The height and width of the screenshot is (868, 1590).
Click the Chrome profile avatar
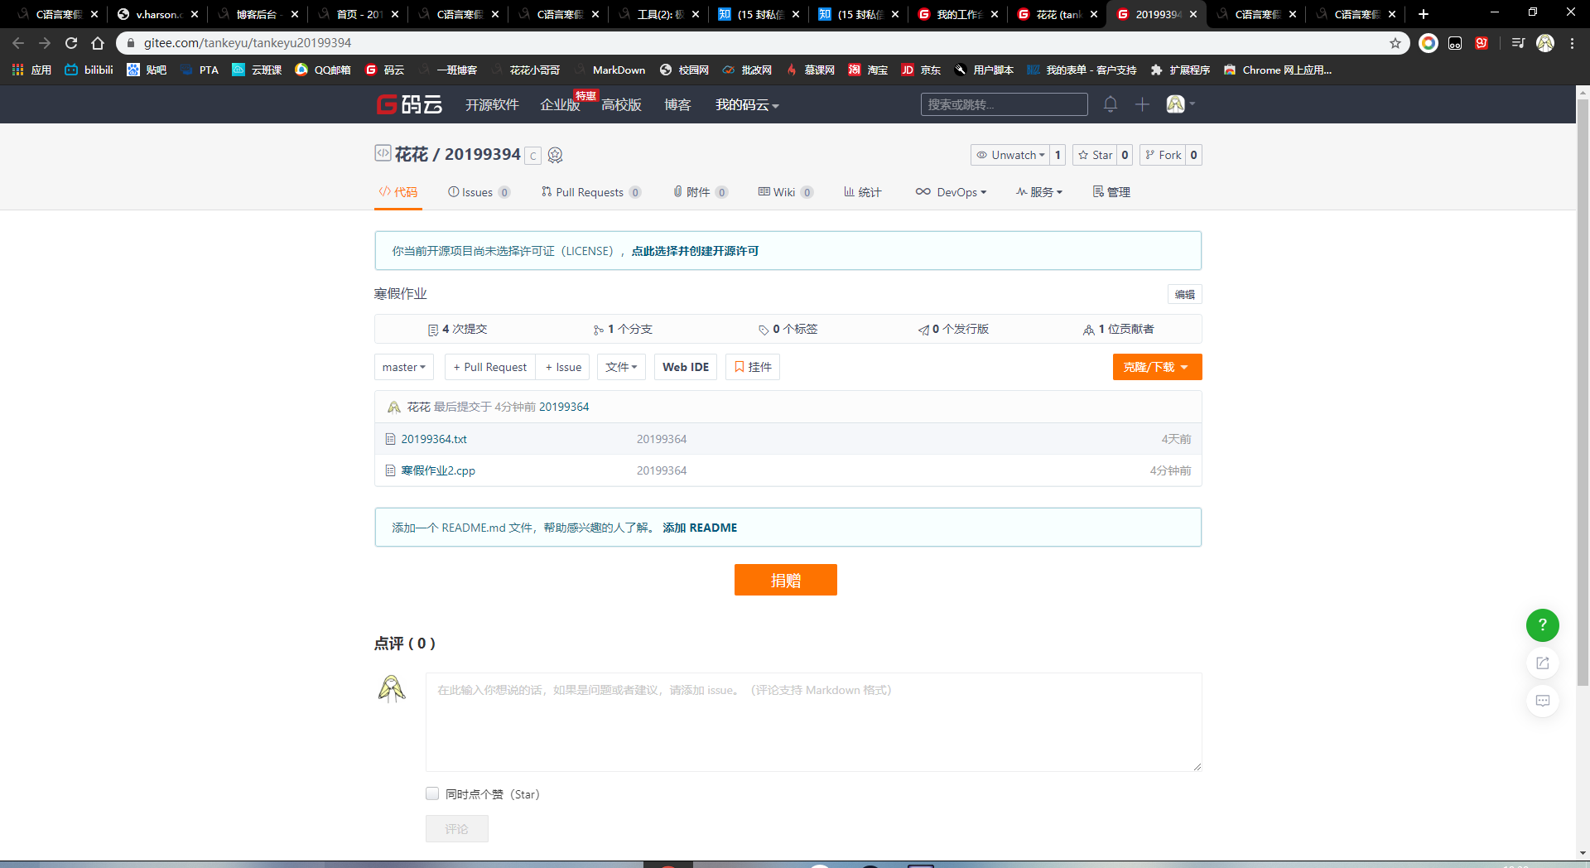[x=1545, y=43]
